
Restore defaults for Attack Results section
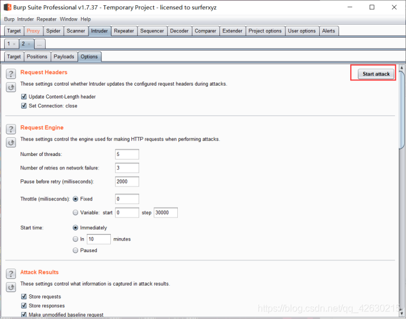pos(11,287)
